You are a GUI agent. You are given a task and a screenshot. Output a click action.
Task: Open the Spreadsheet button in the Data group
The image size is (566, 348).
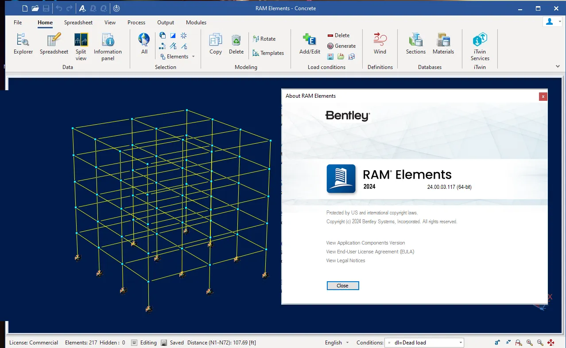pyautogui.click(x=54, y=44)
